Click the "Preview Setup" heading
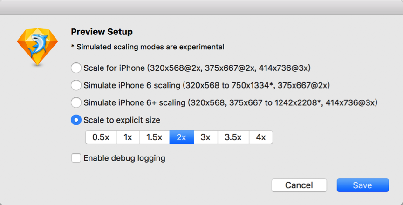Viewport: 403px width, 205px height. click(x=102, y=32)
